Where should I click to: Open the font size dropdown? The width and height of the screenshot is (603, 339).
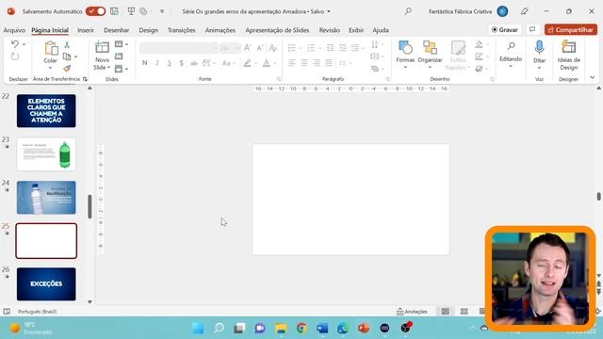(237, 48)
